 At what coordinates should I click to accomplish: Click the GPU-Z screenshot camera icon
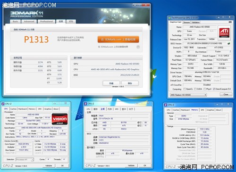(x=230, y=22)
